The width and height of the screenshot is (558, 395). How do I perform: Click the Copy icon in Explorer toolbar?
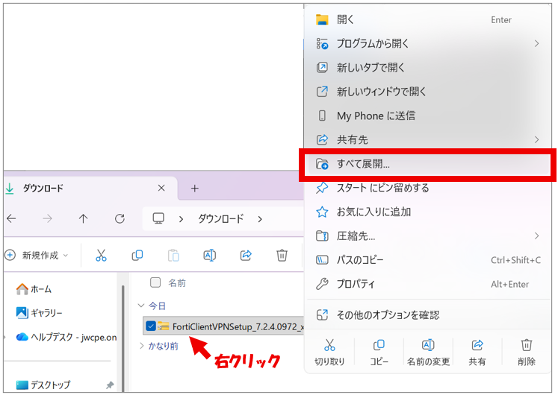point(137,255)
